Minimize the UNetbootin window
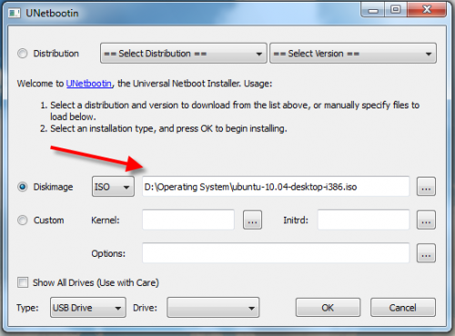This screenshot has width=455, height=336. tap(373, 10)
